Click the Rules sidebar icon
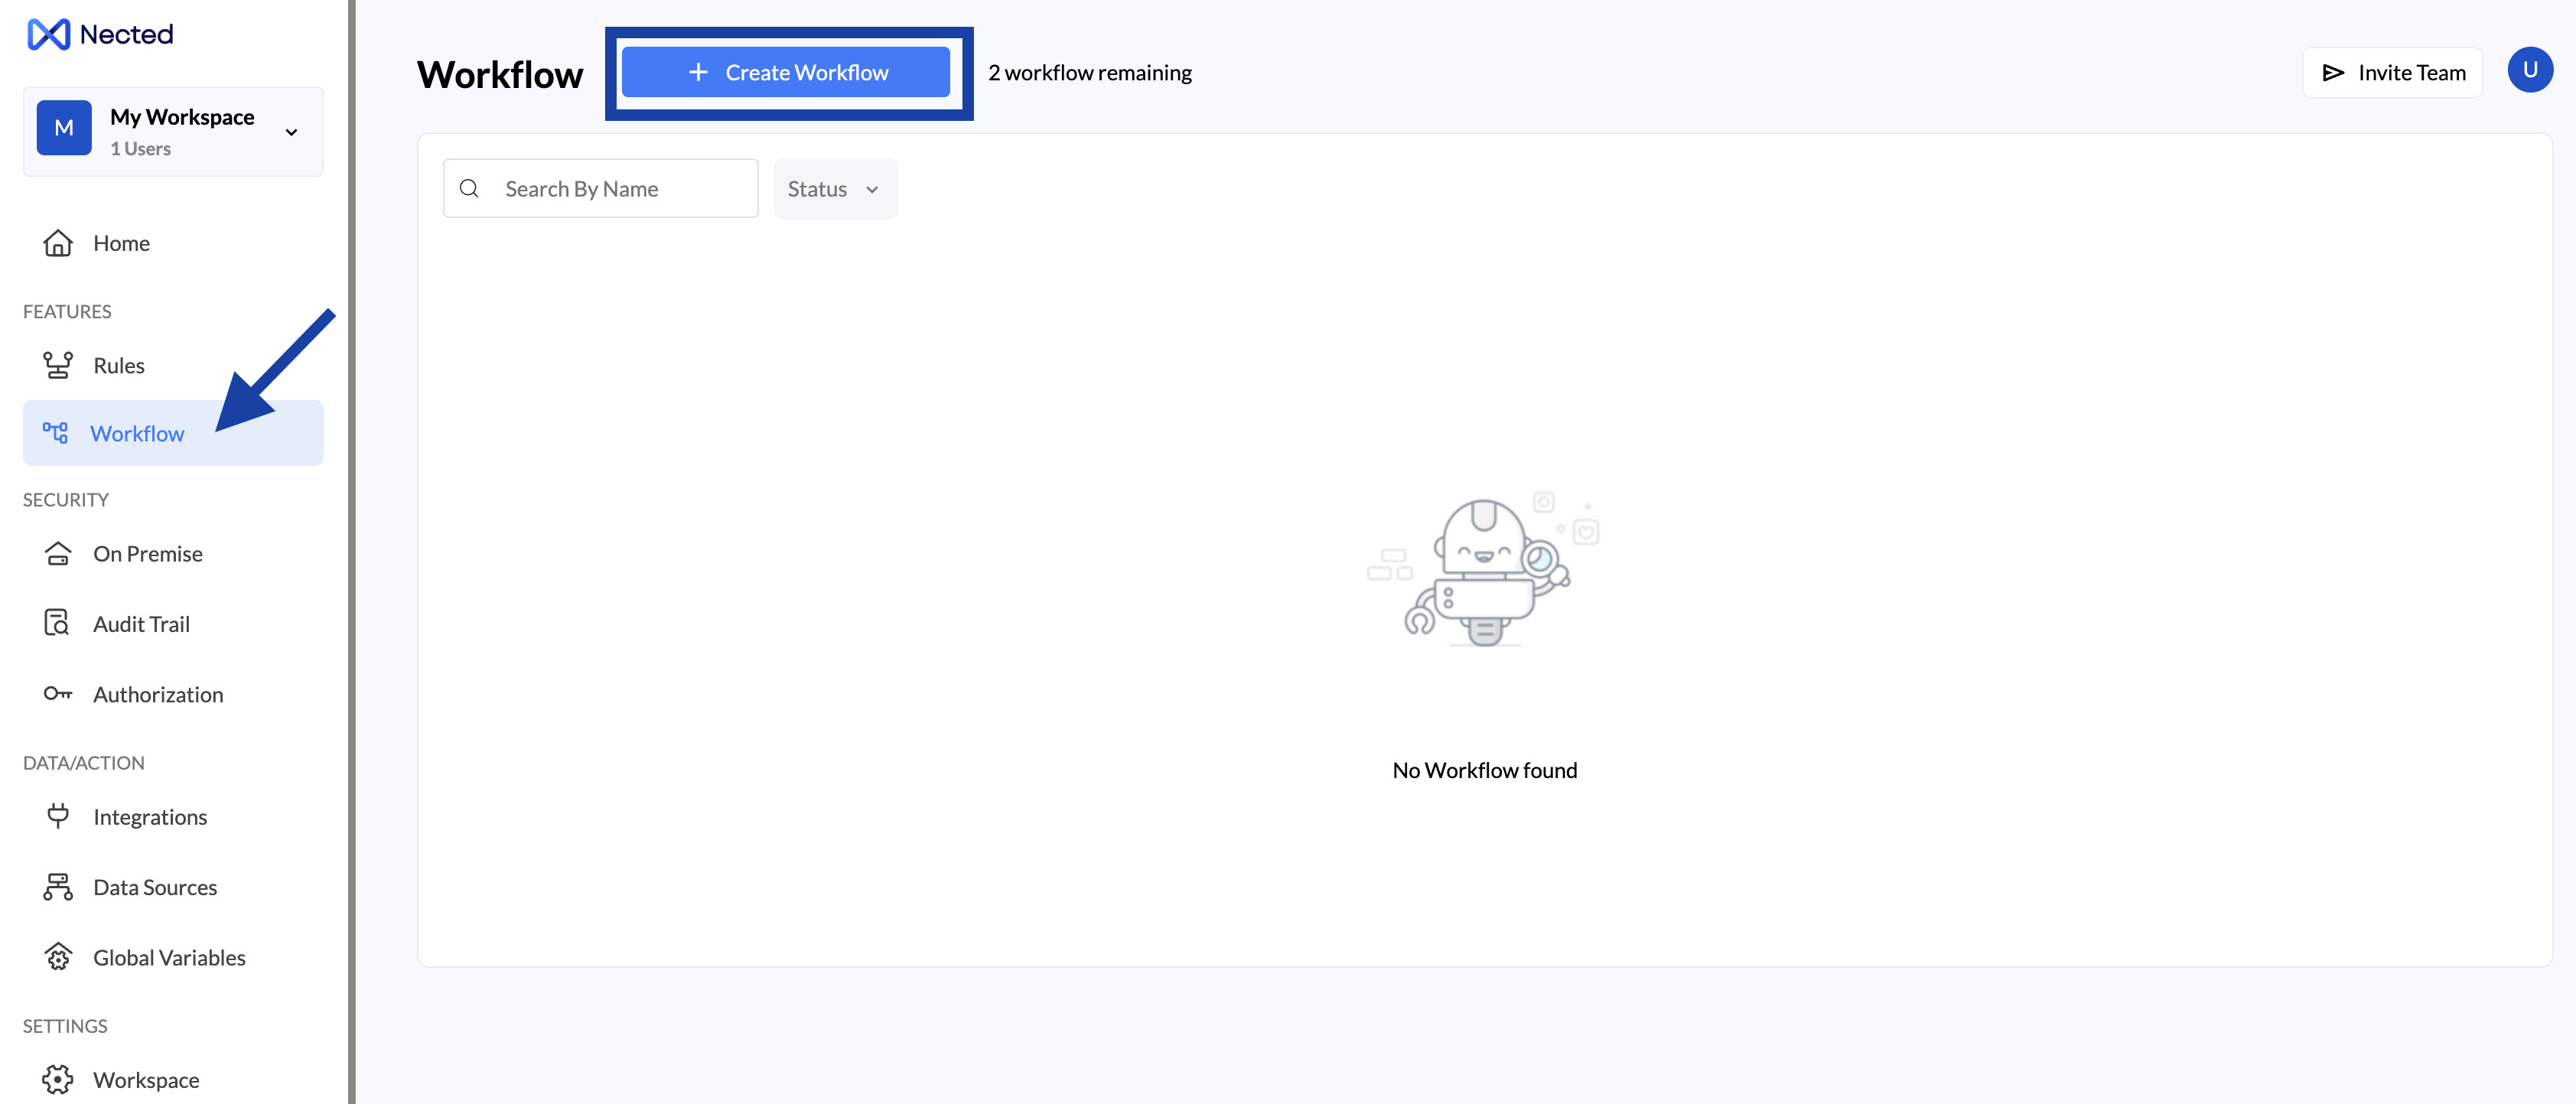The width and height of the screenshot is (2576, 1104). point(58,365)
